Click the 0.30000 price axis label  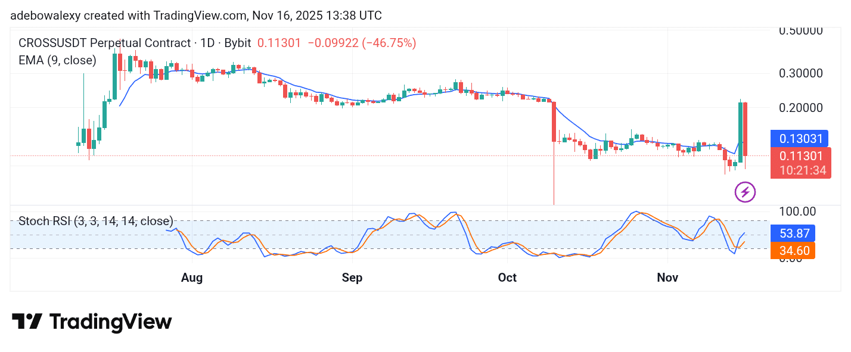click(801, 73)
